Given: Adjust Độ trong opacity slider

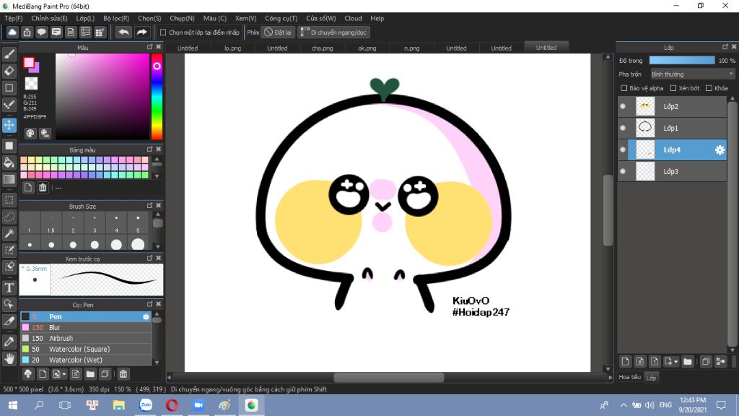Looking at the screenshot, I should tap(682, 61).
